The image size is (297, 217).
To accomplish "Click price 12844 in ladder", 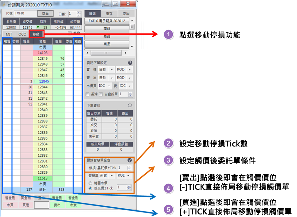I will tap(43, 87).
